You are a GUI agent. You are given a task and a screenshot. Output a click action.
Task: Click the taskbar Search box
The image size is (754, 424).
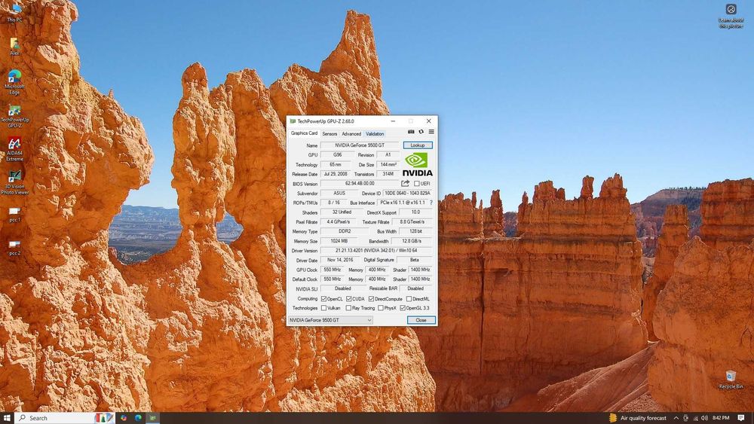tap(64, 418)
